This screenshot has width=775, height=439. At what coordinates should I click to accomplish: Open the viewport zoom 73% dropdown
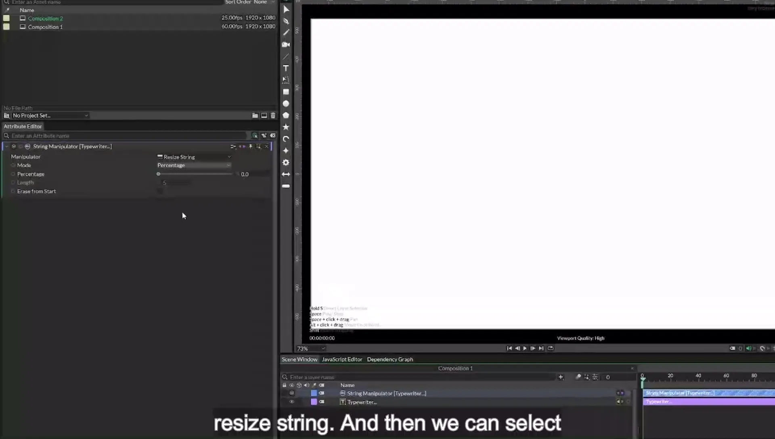(311, 349)
